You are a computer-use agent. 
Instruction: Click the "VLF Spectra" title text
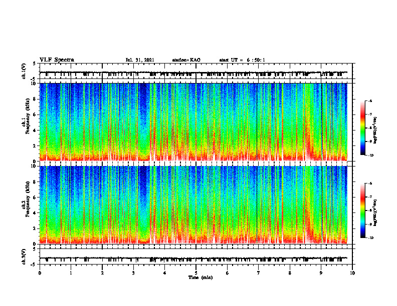click(57, 60)
